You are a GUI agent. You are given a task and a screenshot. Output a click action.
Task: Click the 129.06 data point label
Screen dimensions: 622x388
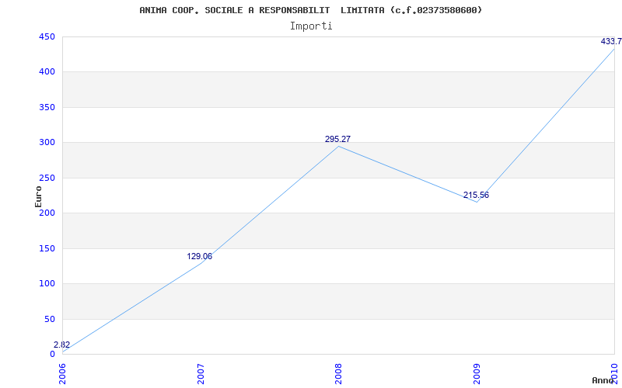pos(200,257)
